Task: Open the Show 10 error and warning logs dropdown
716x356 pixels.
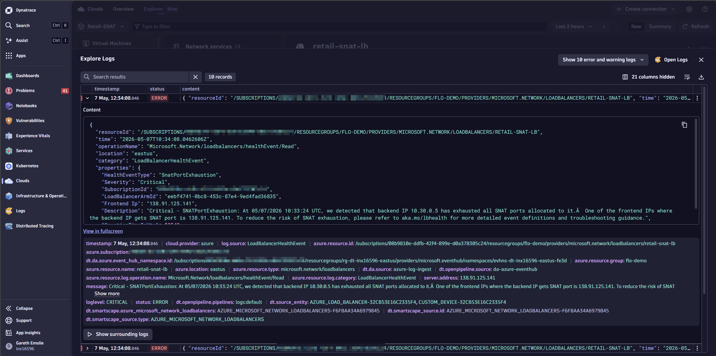Action: [603, 60]
